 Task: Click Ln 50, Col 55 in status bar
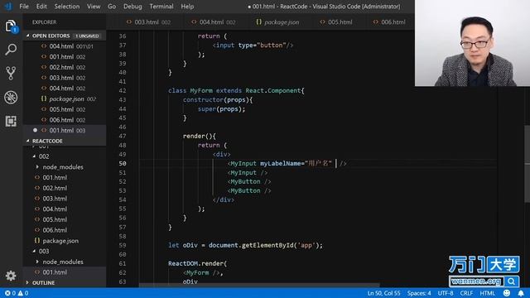click(x=383, y=293)
